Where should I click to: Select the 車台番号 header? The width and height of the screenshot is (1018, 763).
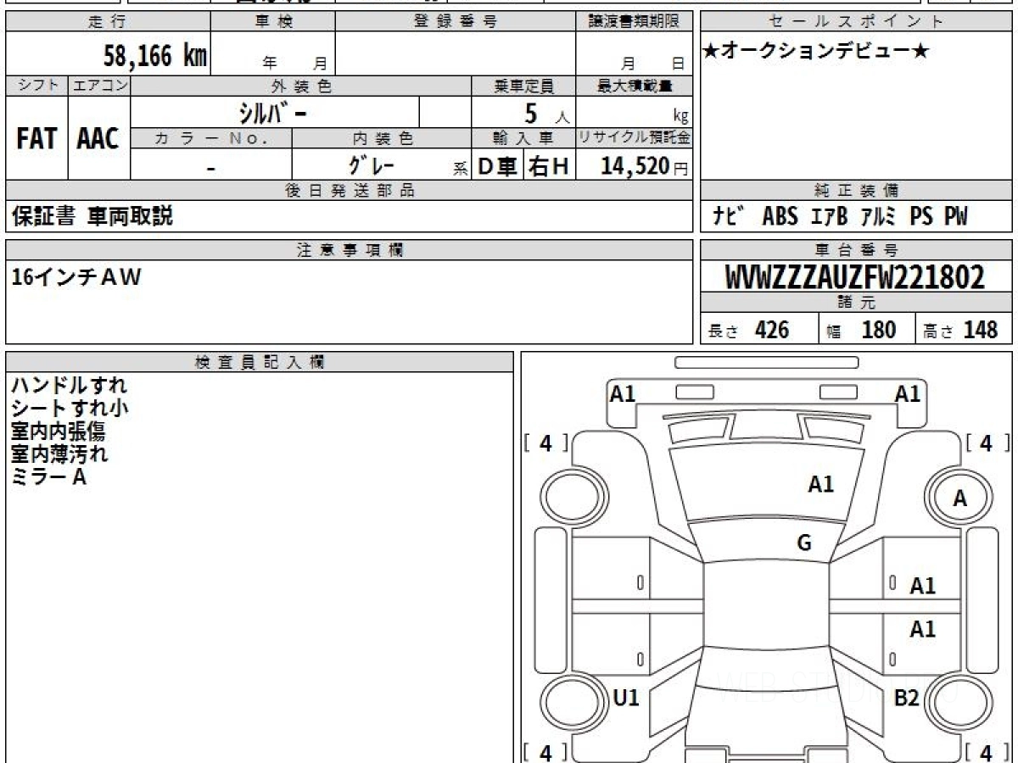[857, 250]
